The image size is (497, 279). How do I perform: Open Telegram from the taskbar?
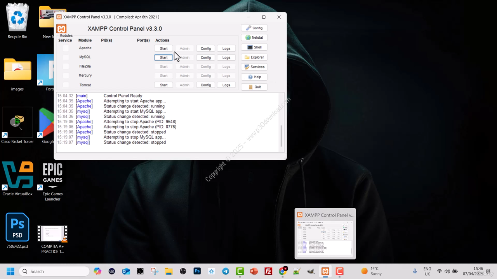tap(226, 271)
